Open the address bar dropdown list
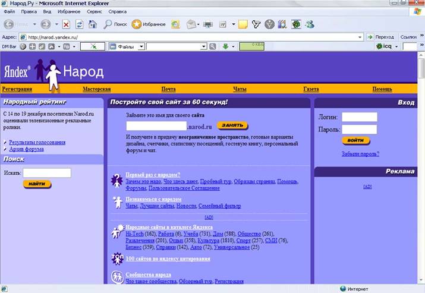 (360, 37)
